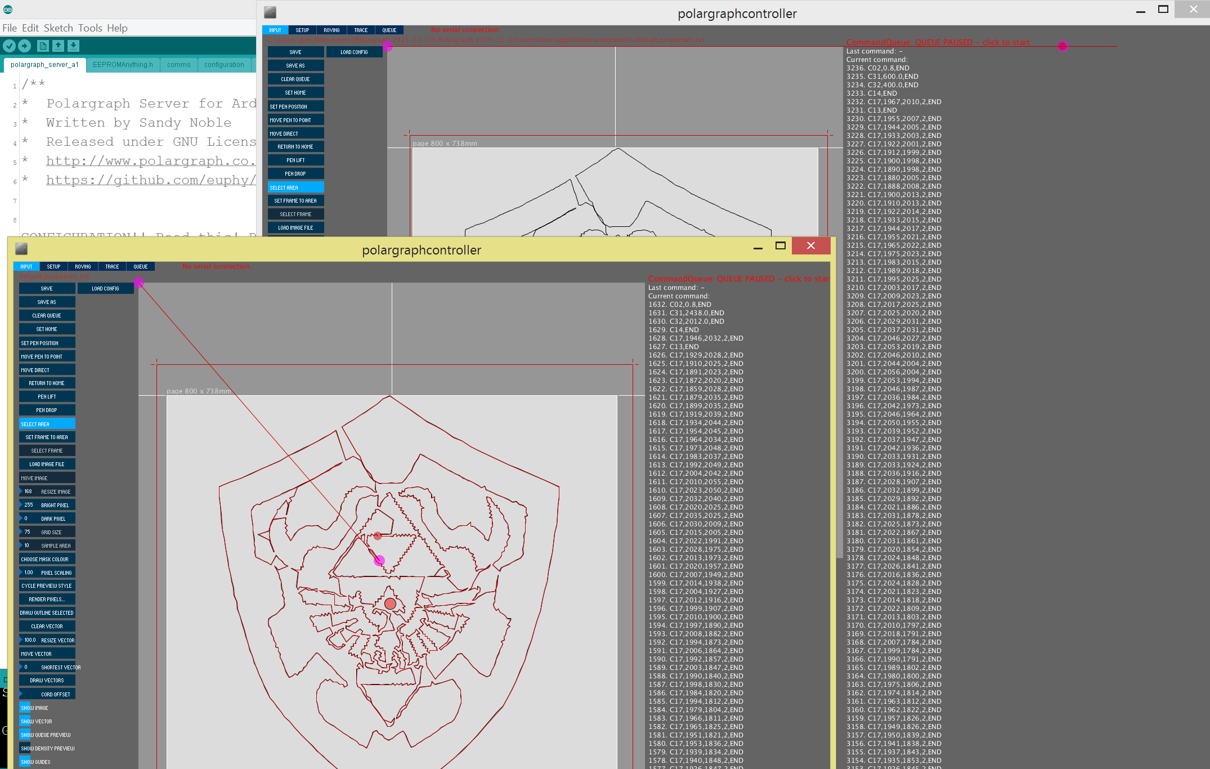Viewport: 1210px width, 769px height.
Task: Click CLEAR VECTOR button
Action: coord(47,626)
